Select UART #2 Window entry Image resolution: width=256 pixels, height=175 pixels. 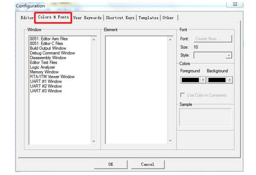click(46, 86)
